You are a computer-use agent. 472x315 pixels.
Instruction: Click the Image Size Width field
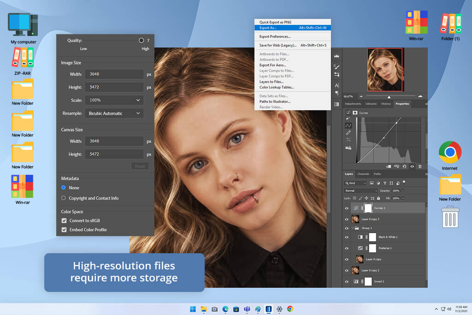(114, 74)
